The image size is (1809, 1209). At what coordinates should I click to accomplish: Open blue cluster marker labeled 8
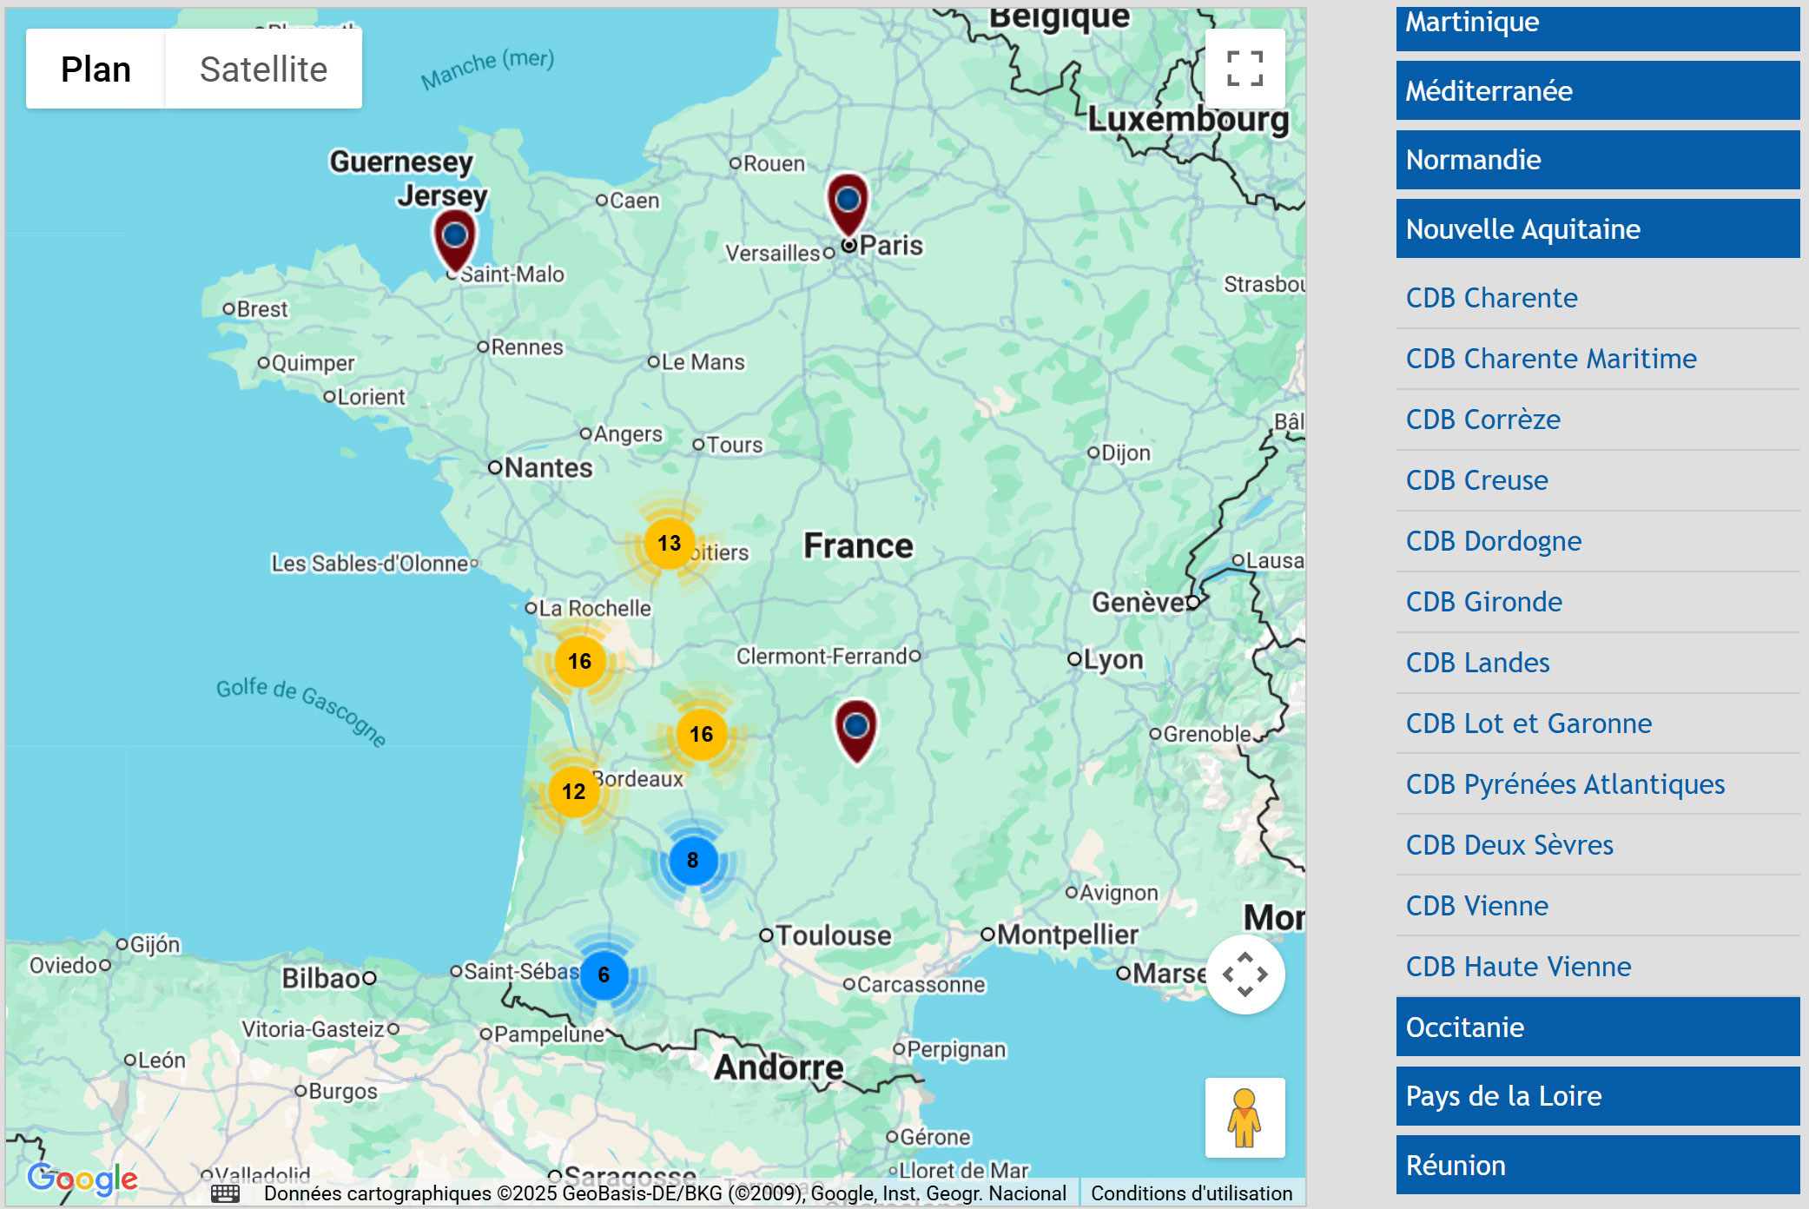(x=692, y=861)
